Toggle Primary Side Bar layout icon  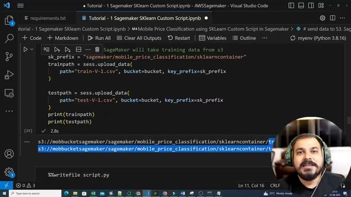[x=291, y=5]
